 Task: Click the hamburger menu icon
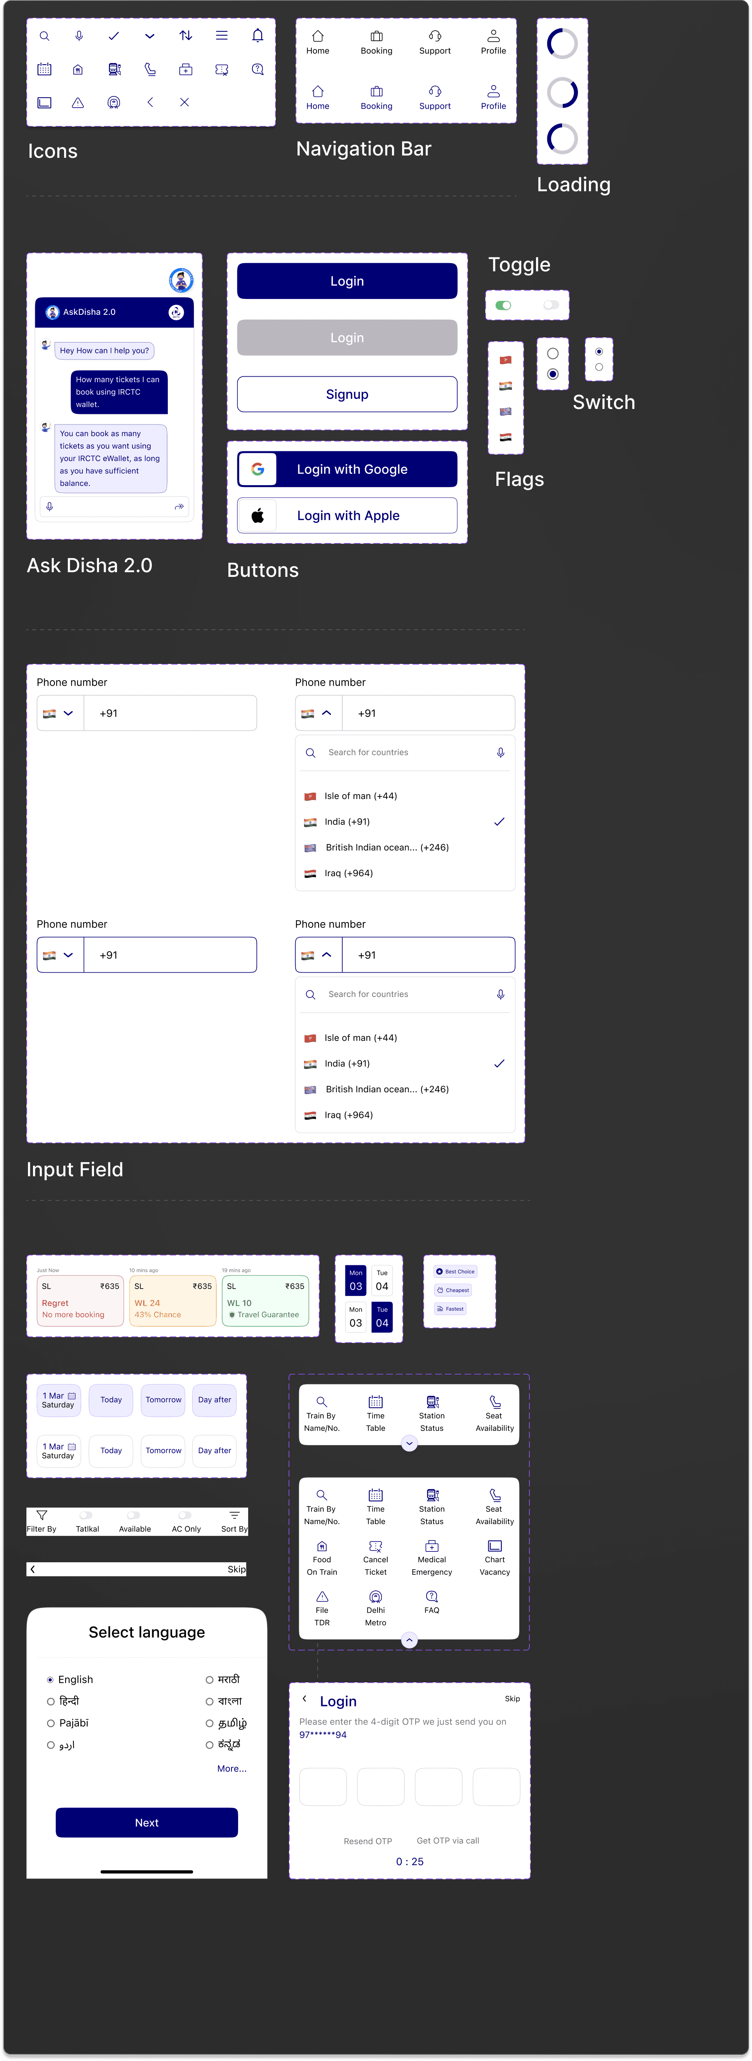pos(221,35)
